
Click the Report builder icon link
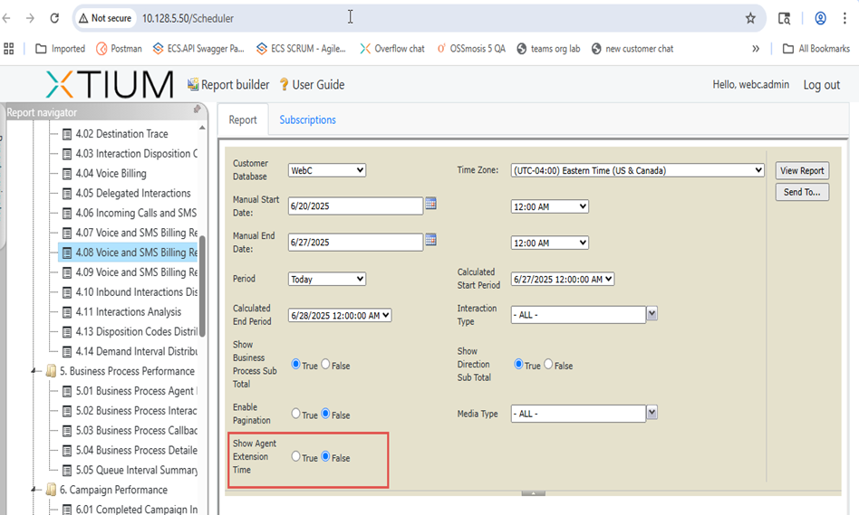click(193, 84)
